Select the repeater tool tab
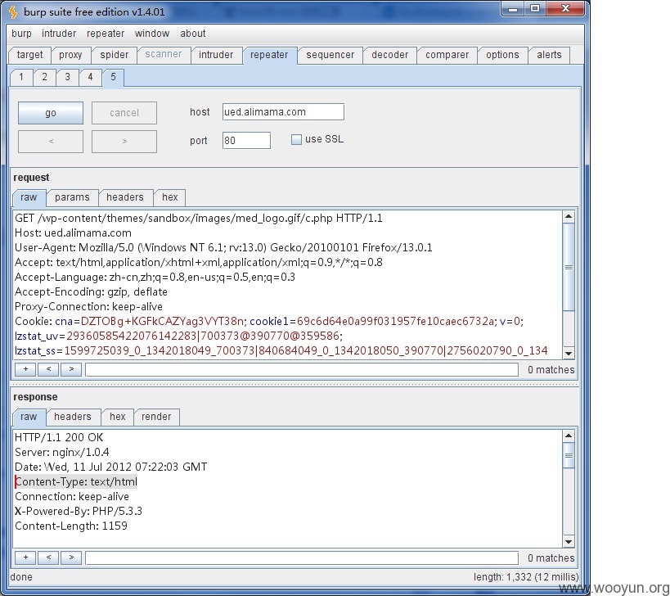Screen dimensions: 670x596 coord(269,55)
